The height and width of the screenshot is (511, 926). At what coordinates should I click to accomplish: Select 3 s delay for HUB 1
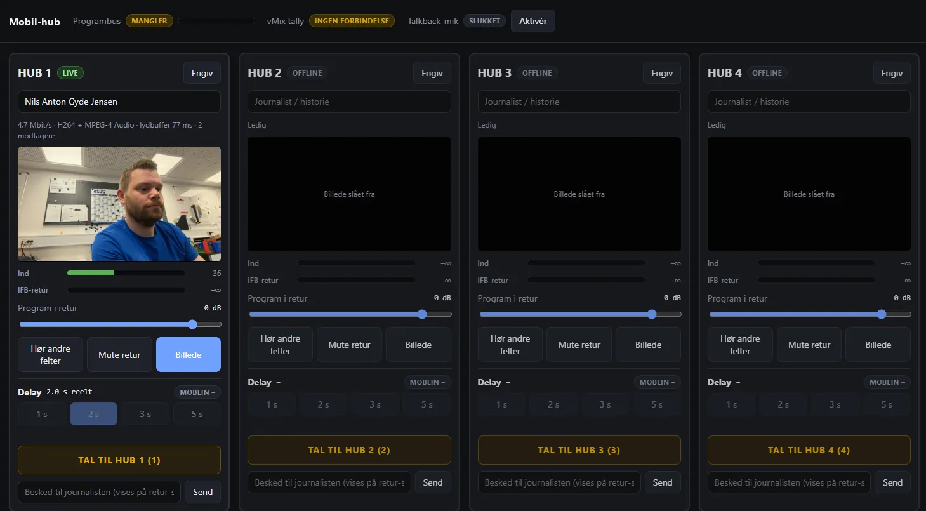[145, 414]
